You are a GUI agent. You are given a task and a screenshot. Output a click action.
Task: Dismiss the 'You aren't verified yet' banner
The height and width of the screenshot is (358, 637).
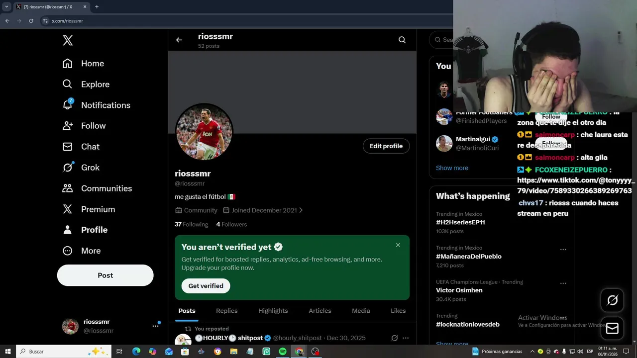(x=398, y=245)
